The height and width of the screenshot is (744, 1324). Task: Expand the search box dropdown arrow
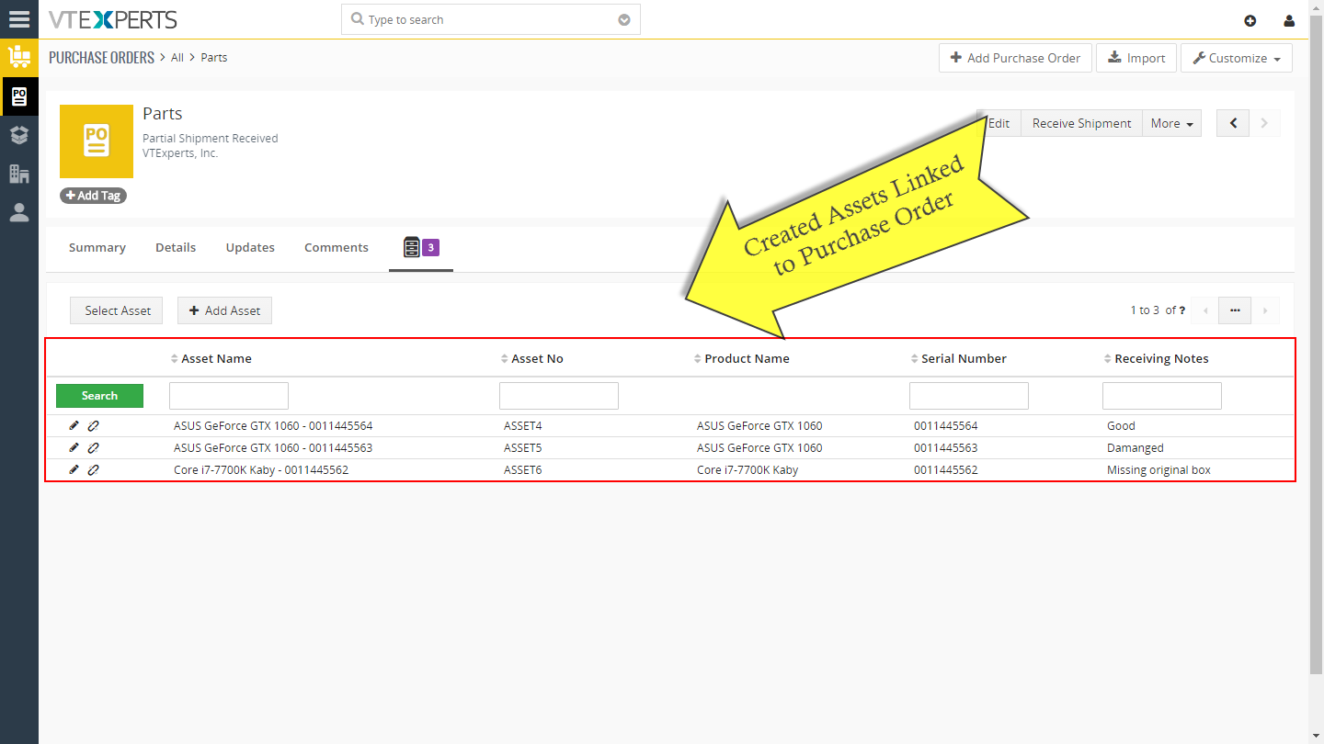pos(624,19)
